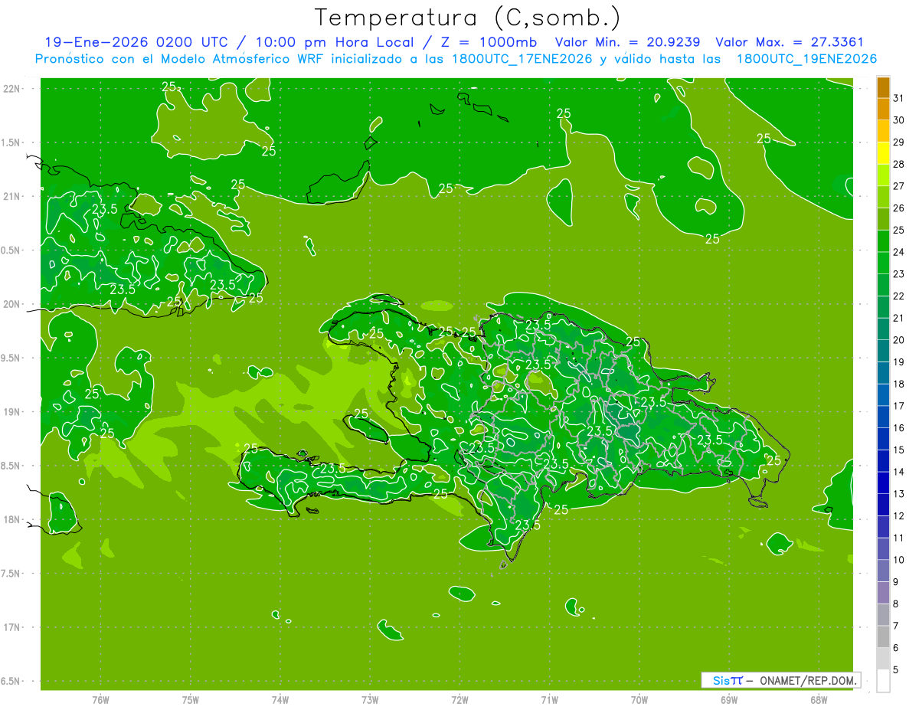Viewport: 919px width, 710px height.
Task: Click the colorbar scale label "20"
Action: pyautogui.click(x=898, y=340)
